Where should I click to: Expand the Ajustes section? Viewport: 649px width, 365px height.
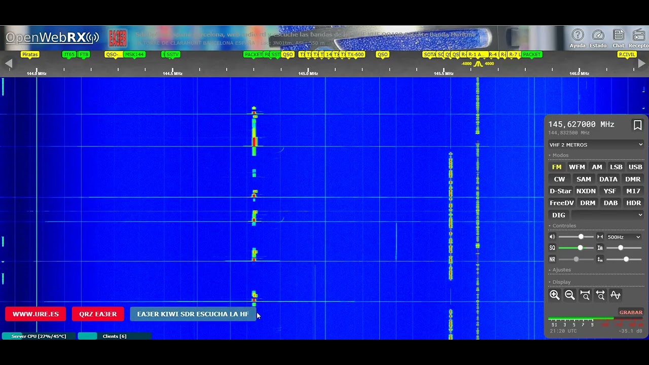[x=560, y=270]
